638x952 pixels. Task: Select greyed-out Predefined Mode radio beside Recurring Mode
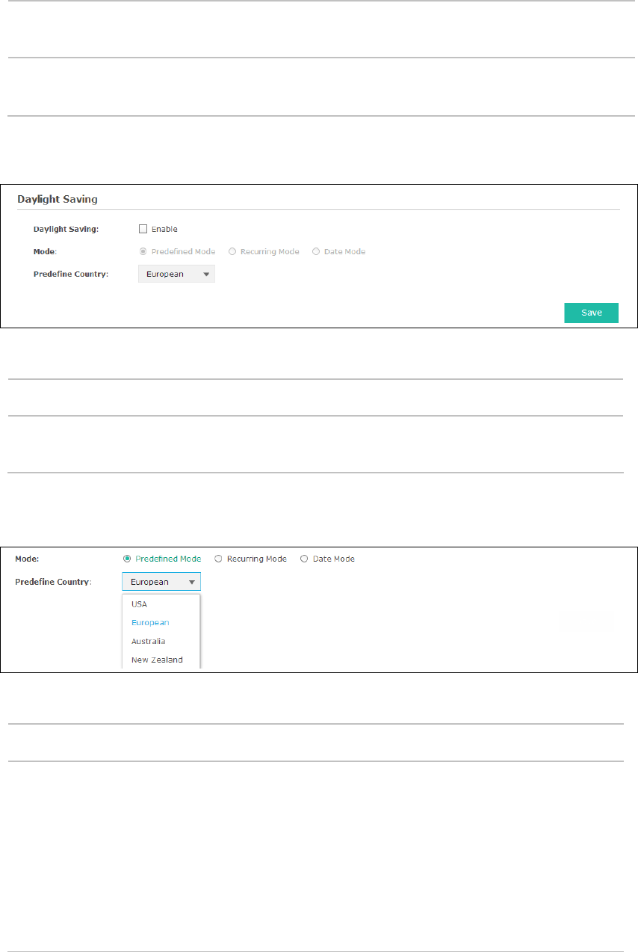(x=143, y=252)
